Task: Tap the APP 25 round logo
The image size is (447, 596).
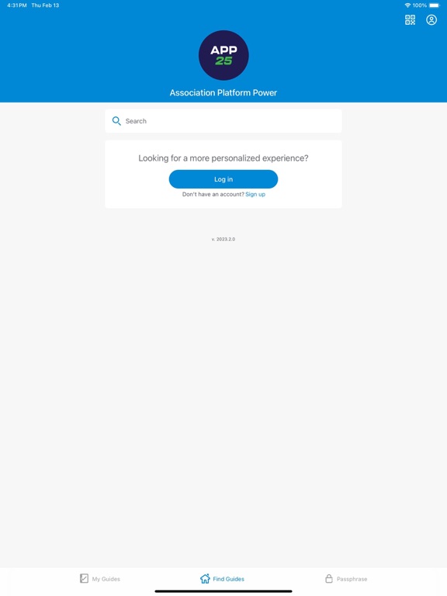Action: pos(223,55)
